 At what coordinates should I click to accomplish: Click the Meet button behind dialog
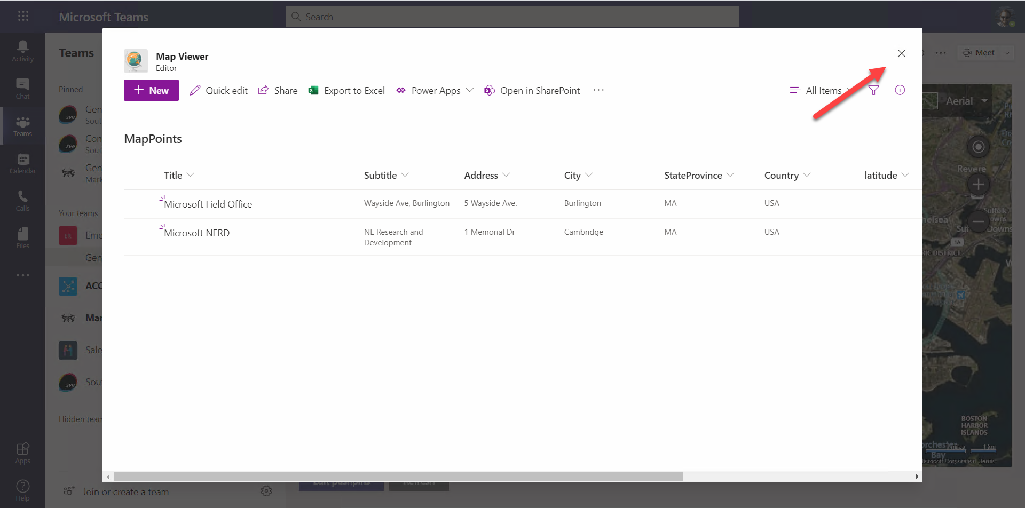pyautogui.click(x=979, y=53)
